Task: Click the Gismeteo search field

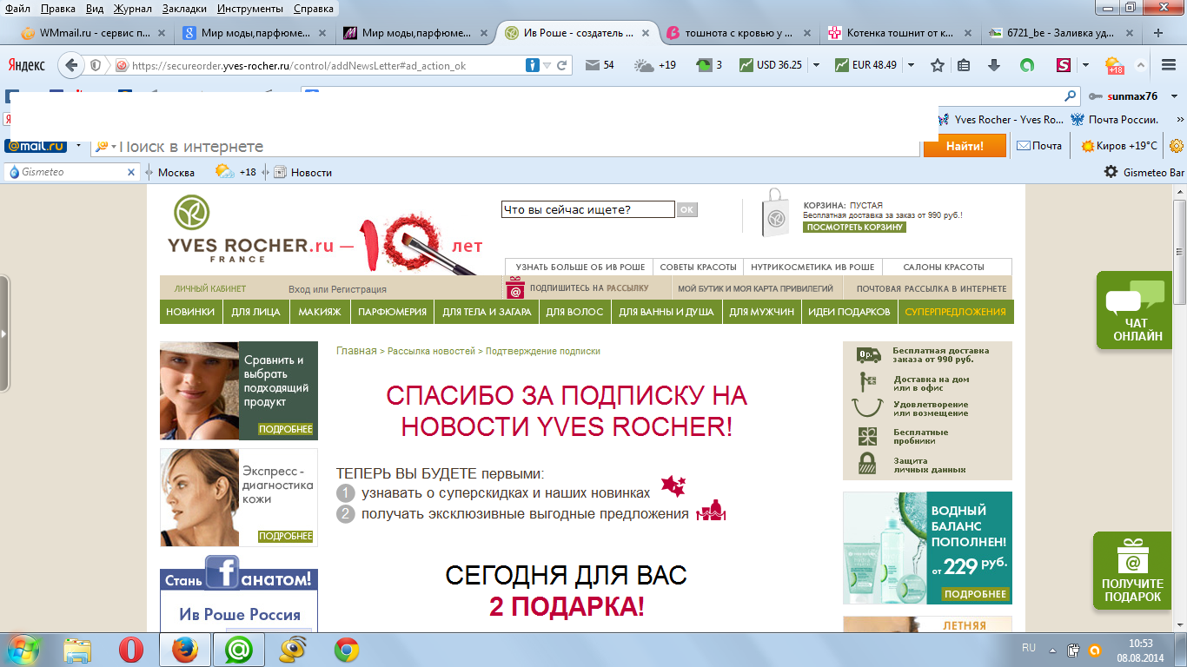Action: click(x=71, y=172)
